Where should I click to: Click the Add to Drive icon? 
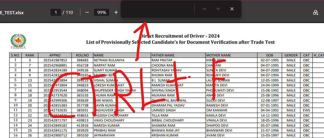(x=315, y=12)
